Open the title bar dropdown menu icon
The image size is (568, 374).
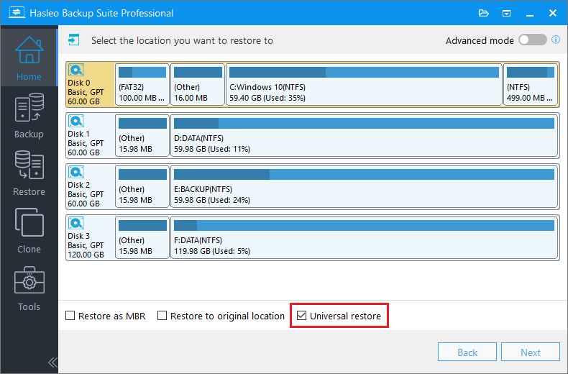click(x=506, y=14)
